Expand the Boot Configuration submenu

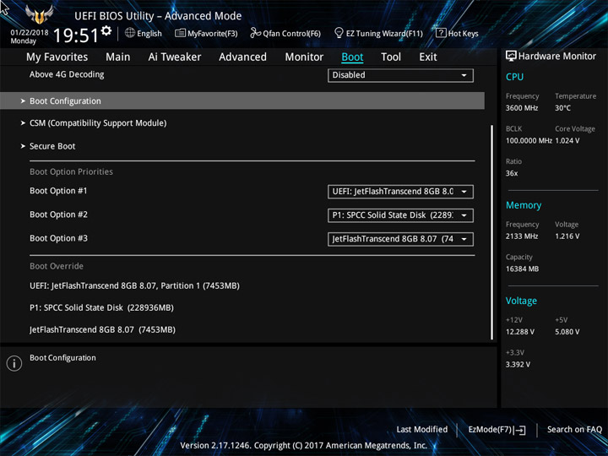(x=242, y=100)
